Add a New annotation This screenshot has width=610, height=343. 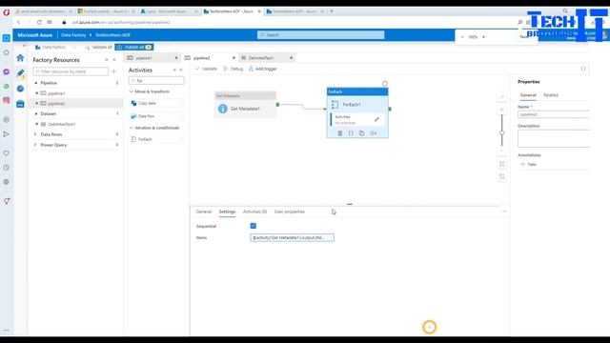(528, 164)
